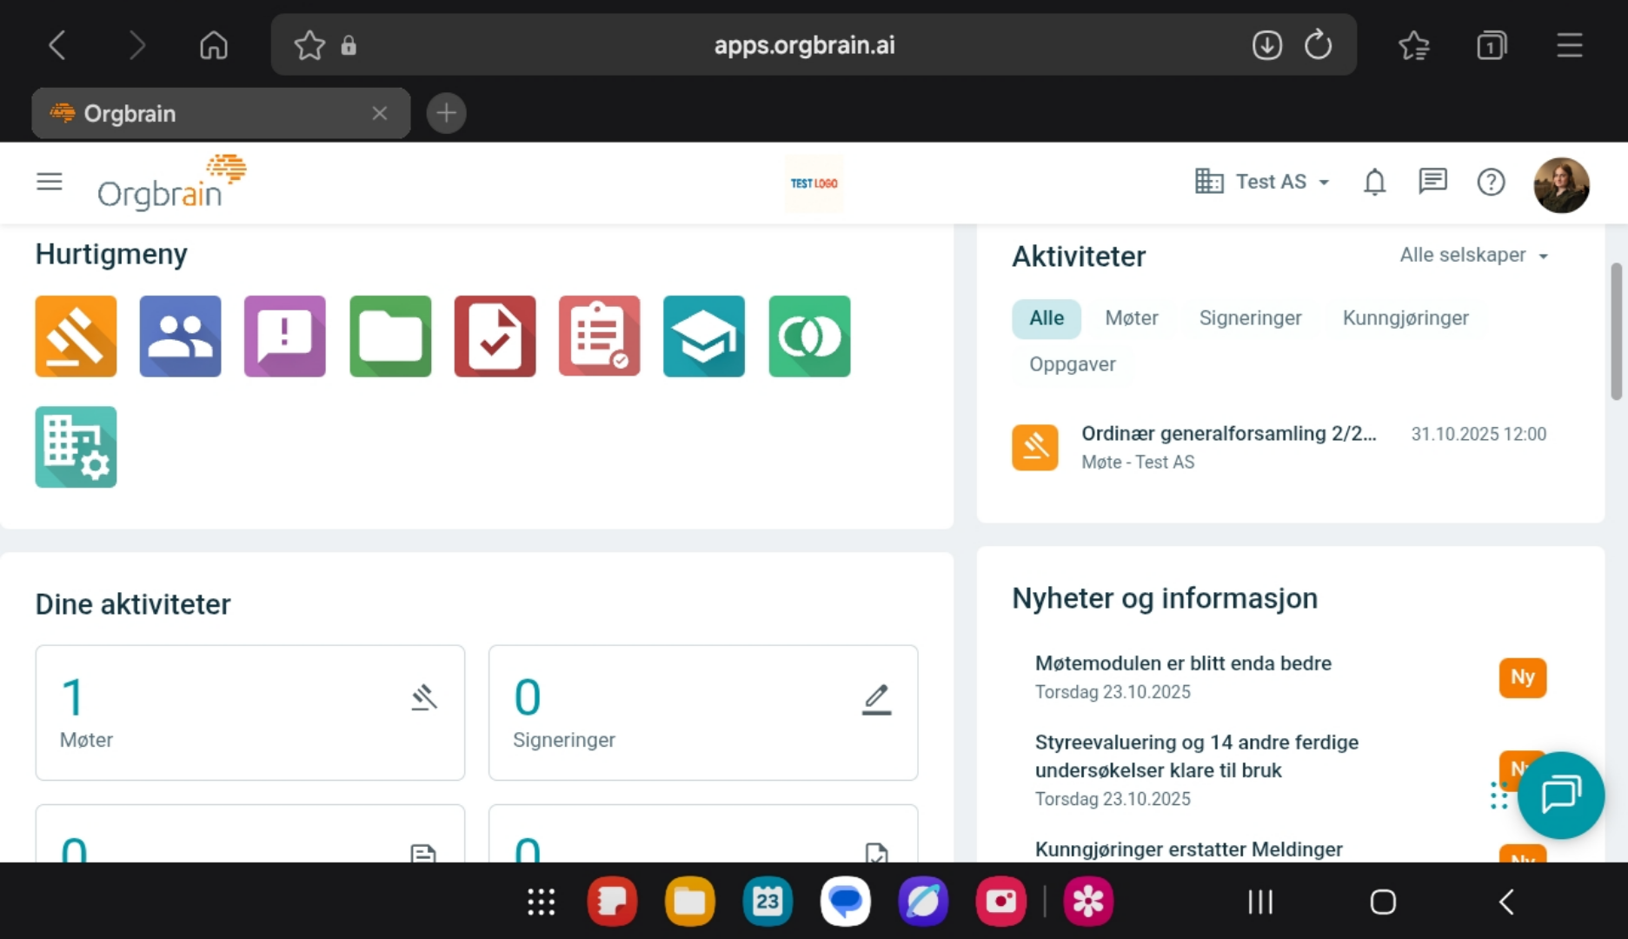Viewport: 1628px width, 939px height.
Task: Open the notifications bell
Action: pyautogui.click(x=1373, y=182)
